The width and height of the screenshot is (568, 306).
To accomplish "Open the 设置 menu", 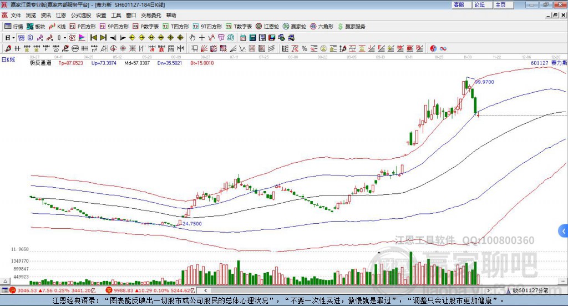I will click(x=101, y=15).
